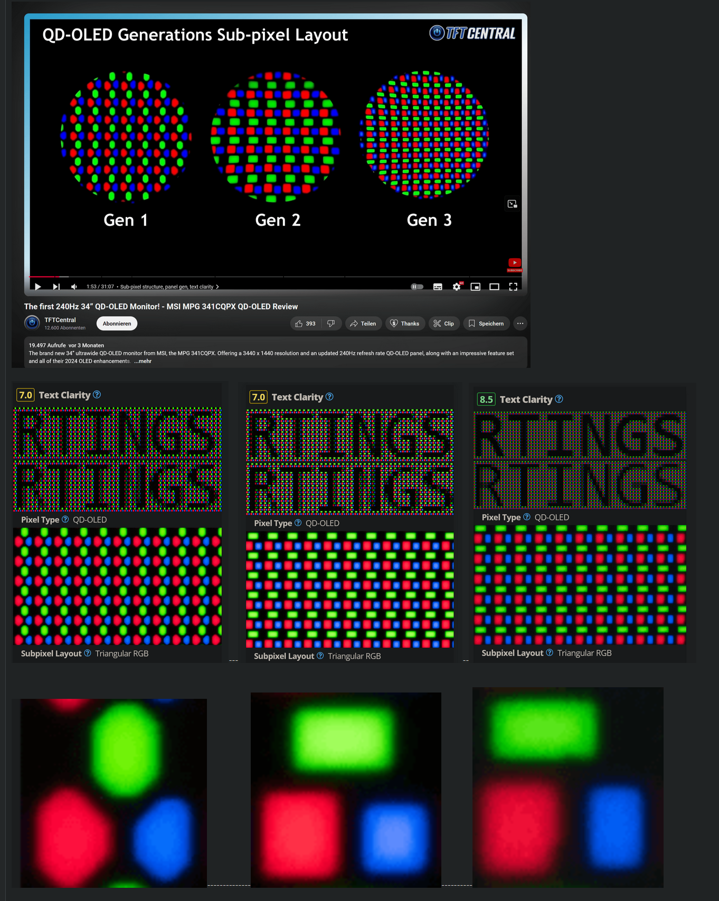Expand description with '...mehr'

point(143,361)
